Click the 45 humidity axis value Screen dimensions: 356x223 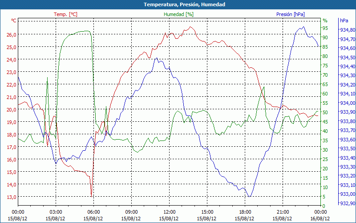tap(325, 122)
